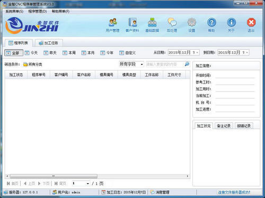Click the search text input field

tap(165, 65)
